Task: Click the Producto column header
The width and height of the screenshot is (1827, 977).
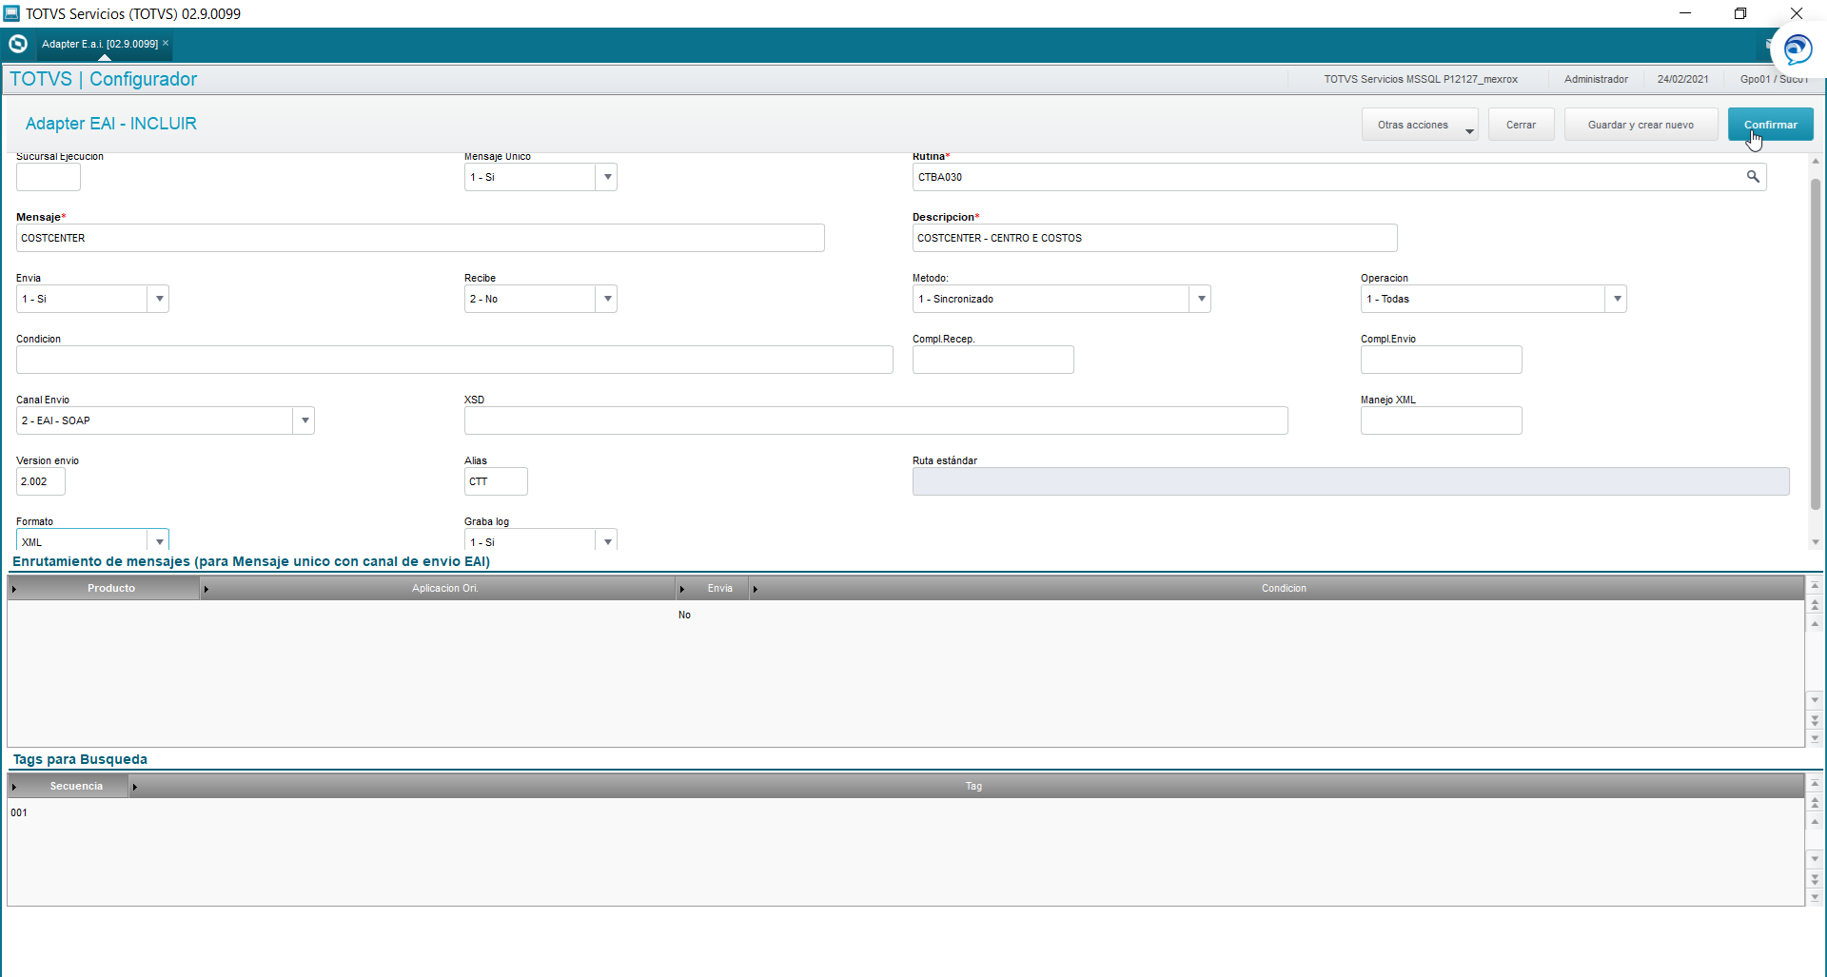Action: coord(105,588)
